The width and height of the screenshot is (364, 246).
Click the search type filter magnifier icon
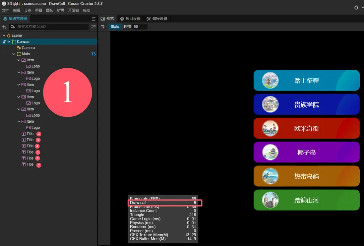tap(12, 27)
